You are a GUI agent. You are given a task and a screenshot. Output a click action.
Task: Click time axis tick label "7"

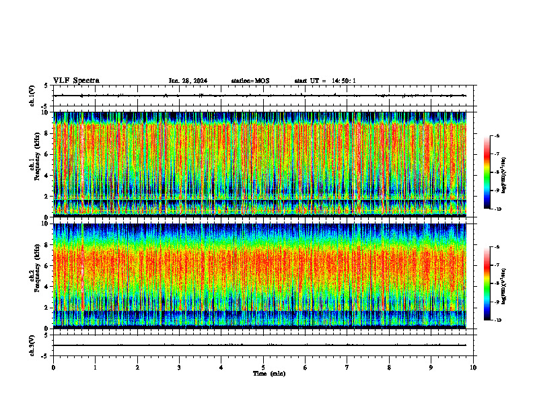point(347,368)
